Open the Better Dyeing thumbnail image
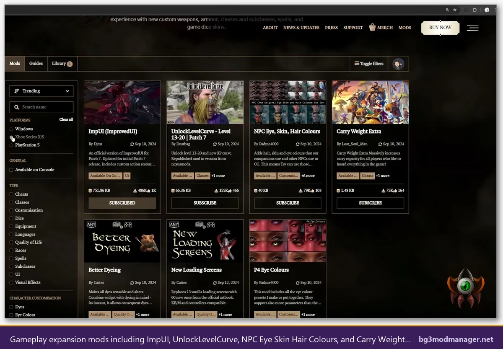Screen dimensions: 503x349 point(122,241)
